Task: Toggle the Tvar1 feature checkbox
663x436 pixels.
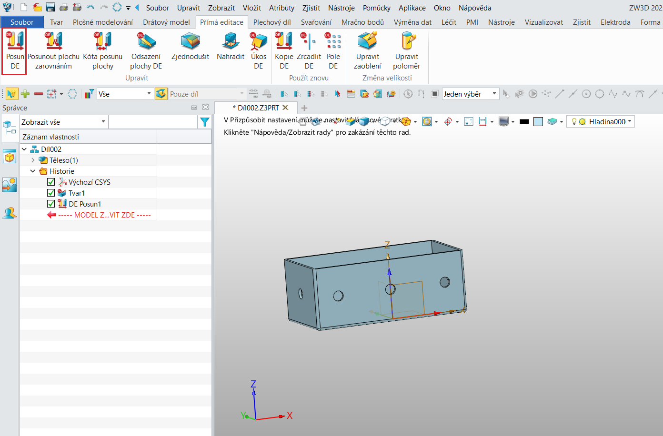Action: 51,193
